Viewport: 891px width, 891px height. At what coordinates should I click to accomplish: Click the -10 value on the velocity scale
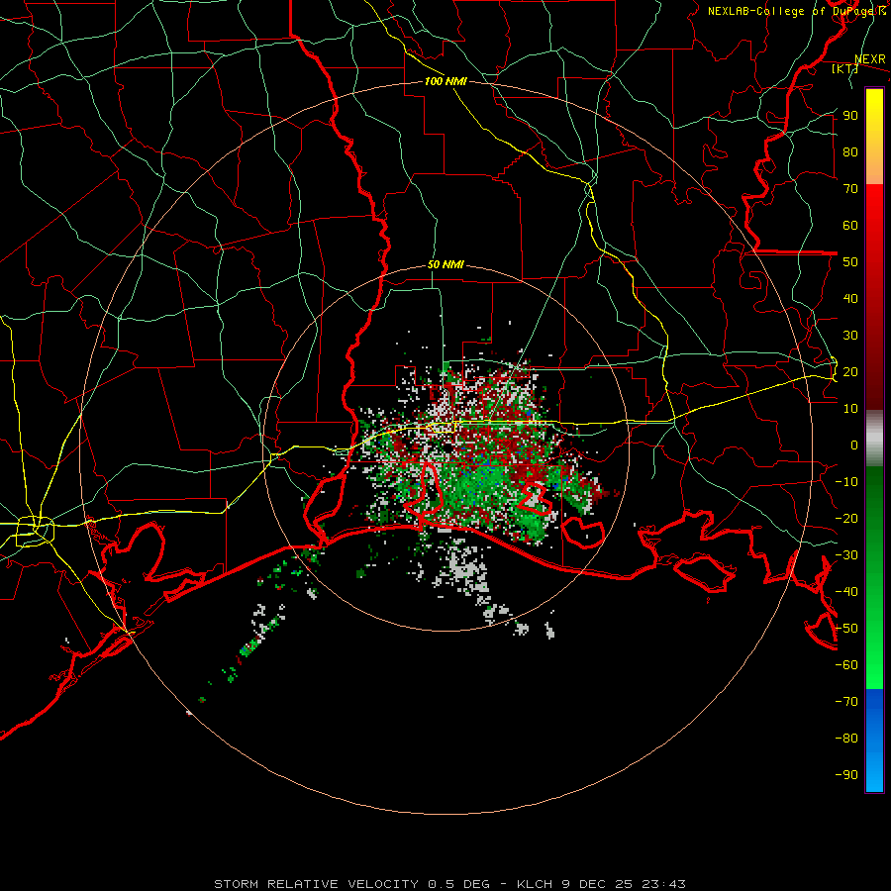point(846,482)
